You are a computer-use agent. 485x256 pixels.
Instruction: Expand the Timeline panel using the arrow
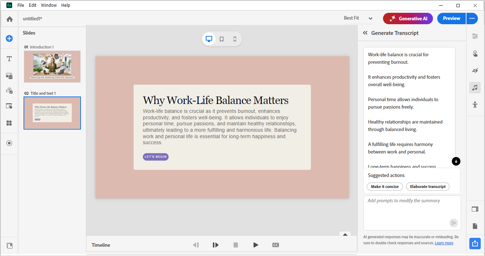click(345, 234)
